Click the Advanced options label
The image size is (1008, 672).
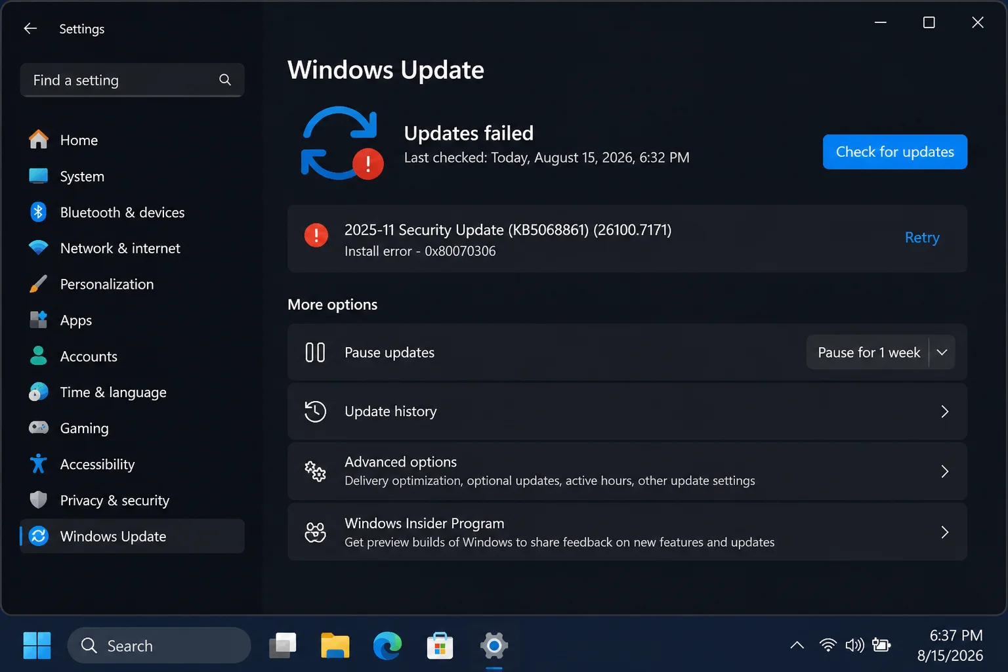tap(401, 462)
